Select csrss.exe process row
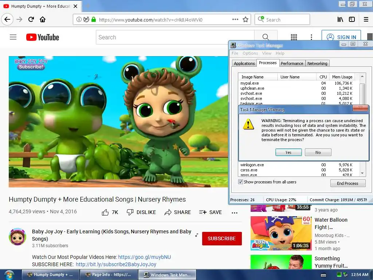 coord(297,170)
